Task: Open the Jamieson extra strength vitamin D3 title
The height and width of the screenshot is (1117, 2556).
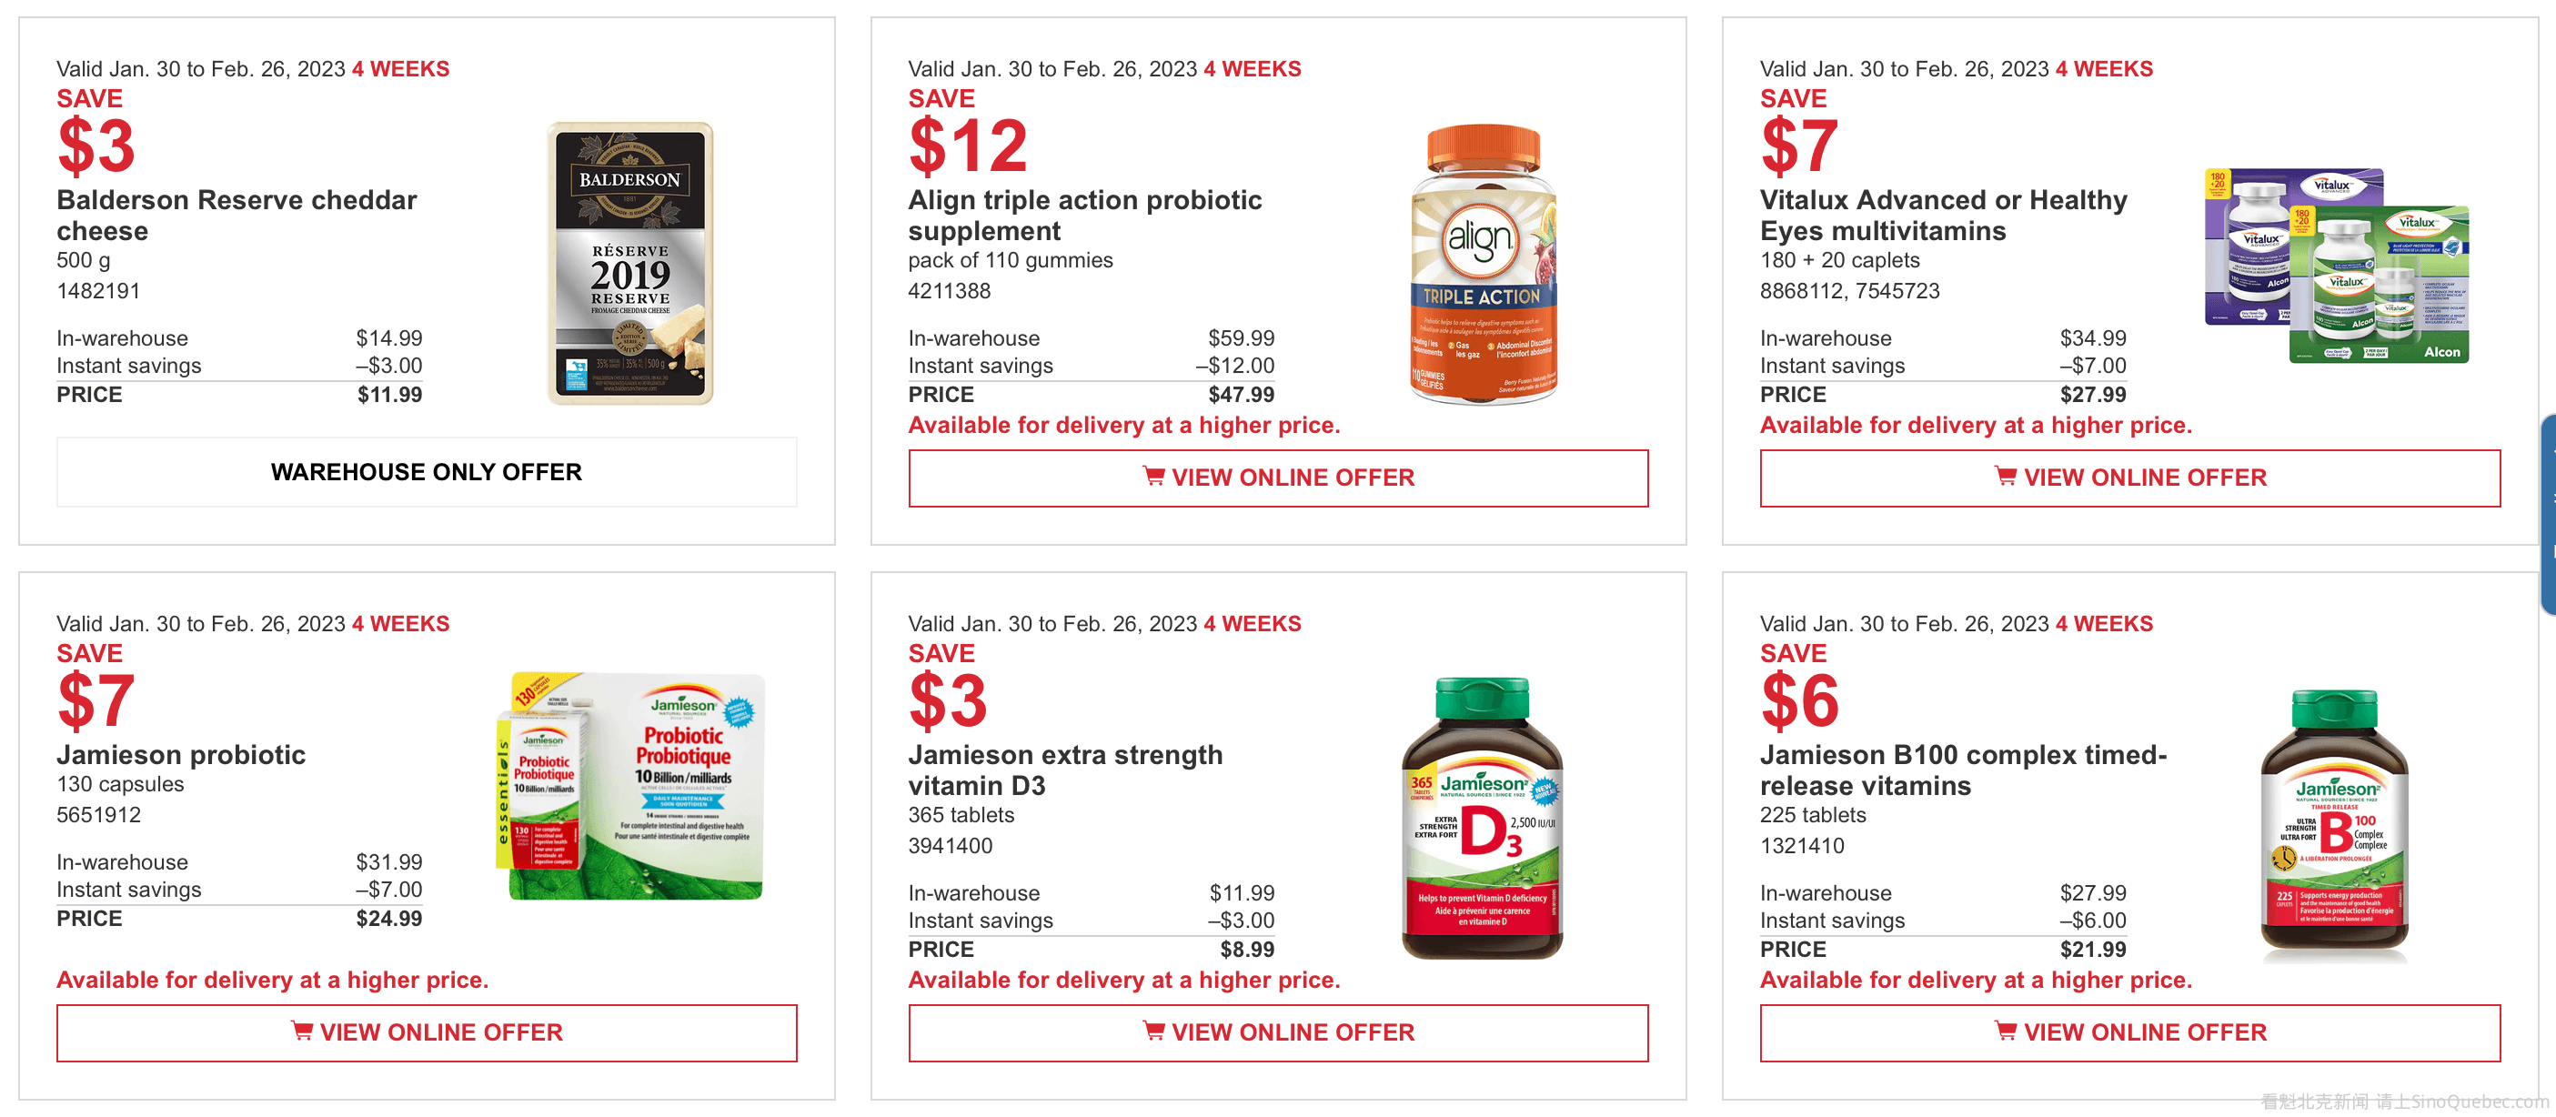Action: (1064, 770)
